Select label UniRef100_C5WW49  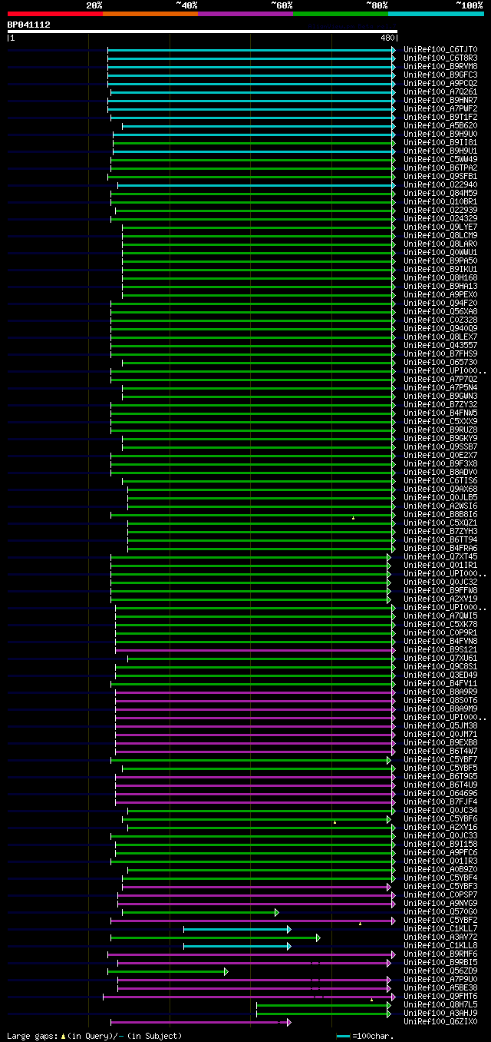click(440, 159)
